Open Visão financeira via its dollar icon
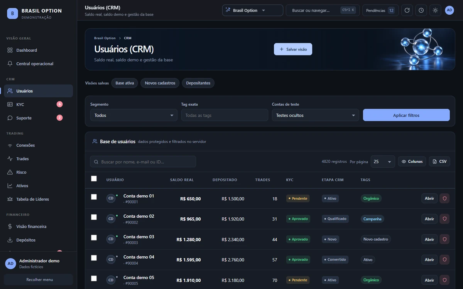Image resolution: width=463 pixels, height=289 pixels. (x=10, y=227)
